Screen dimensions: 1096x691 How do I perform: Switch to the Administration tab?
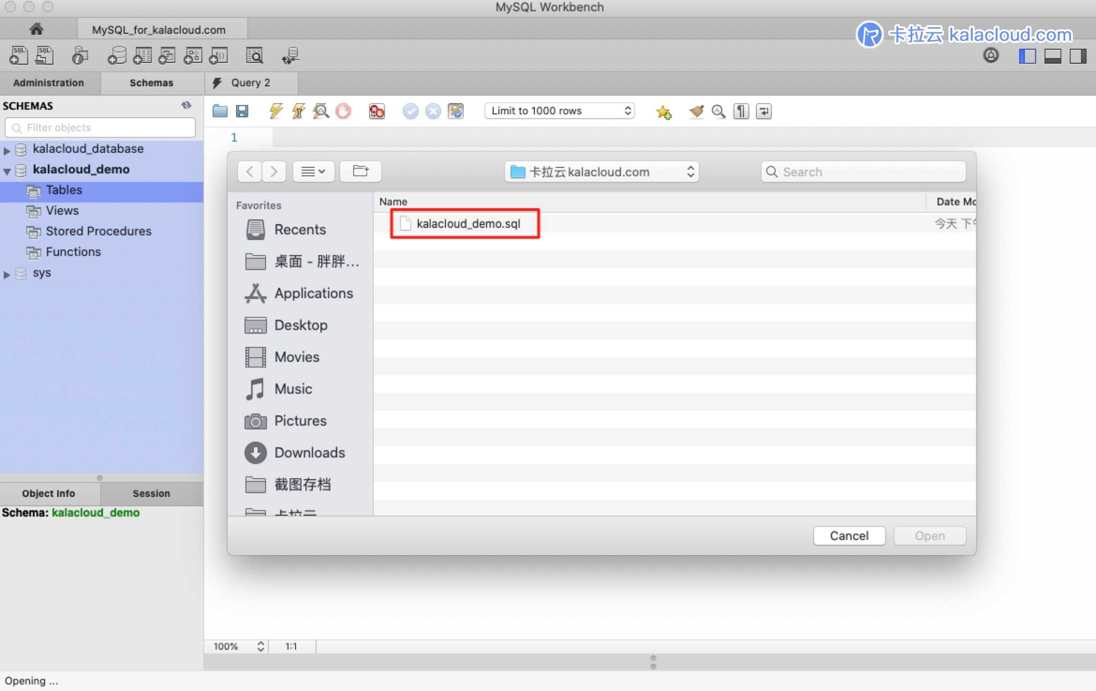point(50,82)
